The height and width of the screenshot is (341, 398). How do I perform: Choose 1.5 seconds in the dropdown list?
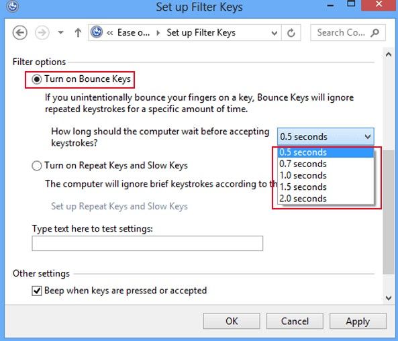326,187
